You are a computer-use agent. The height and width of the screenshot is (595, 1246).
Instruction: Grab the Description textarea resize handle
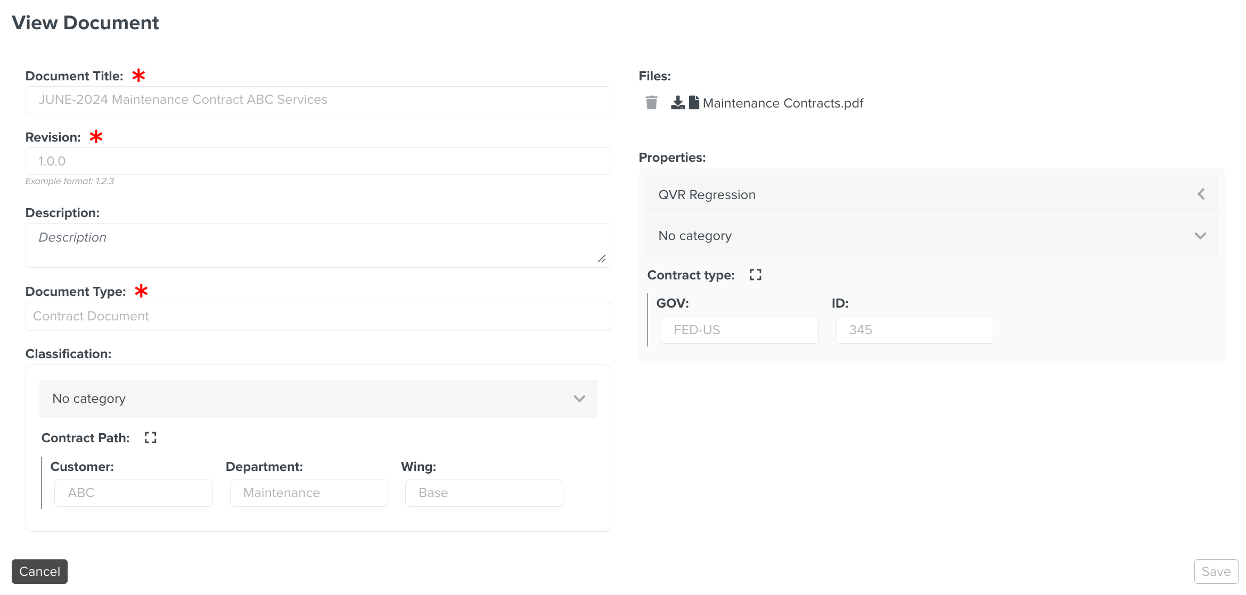602,259
